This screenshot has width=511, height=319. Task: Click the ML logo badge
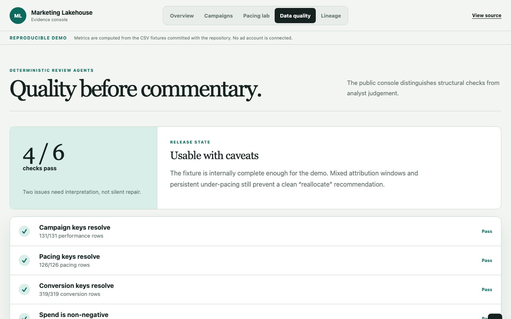[18, 16]
